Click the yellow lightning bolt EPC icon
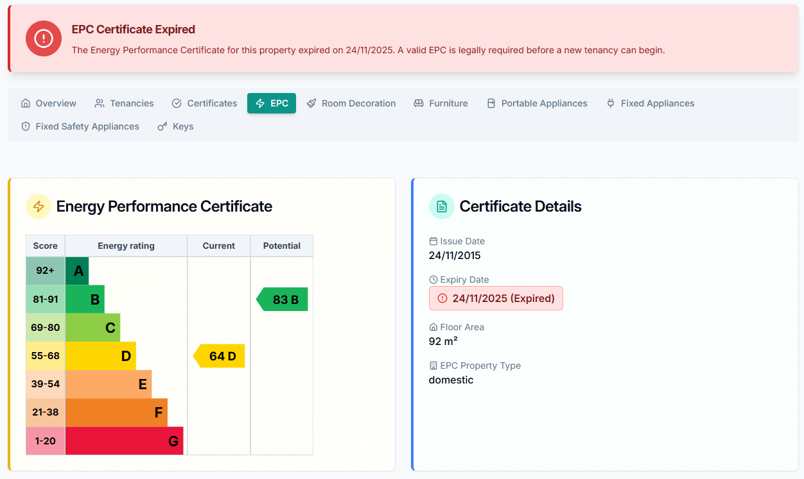The image size is (804, 479). tap(38, 206)
